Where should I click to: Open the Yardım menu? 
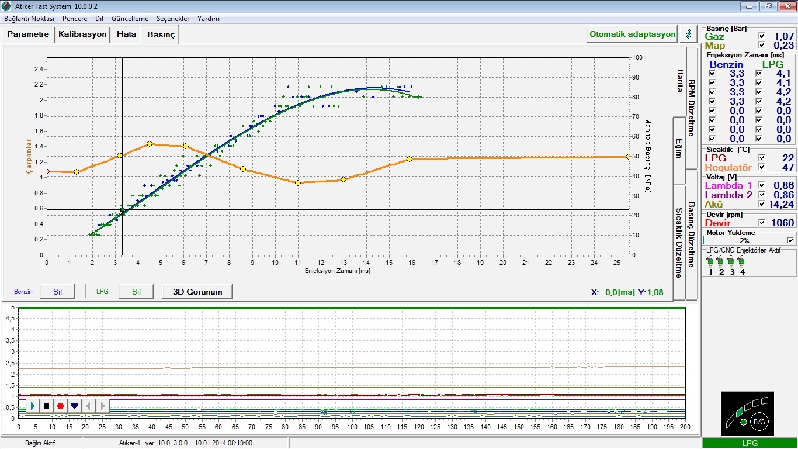pyautogui.click(x=209, y=19)
